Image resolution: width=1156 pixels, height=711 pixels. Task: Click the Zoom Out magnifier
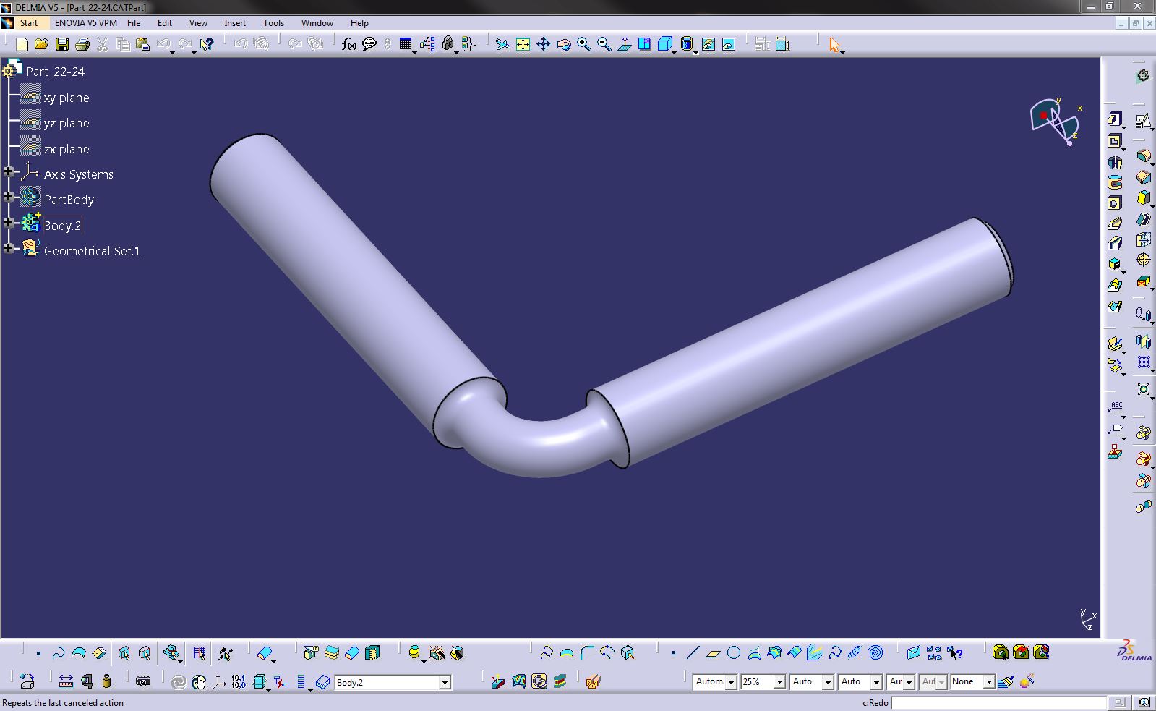[x=604, y=45]
